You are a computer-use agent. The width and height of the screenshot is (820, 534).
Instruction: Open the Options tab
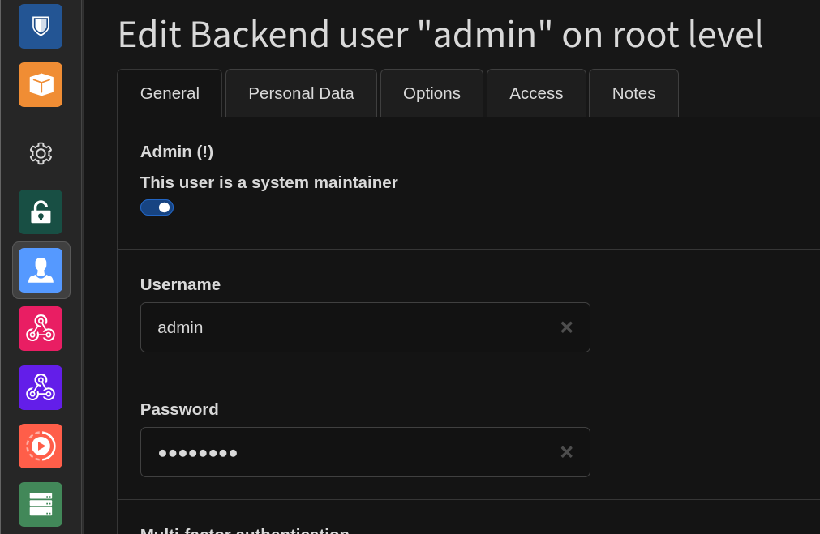pos(431,93)
